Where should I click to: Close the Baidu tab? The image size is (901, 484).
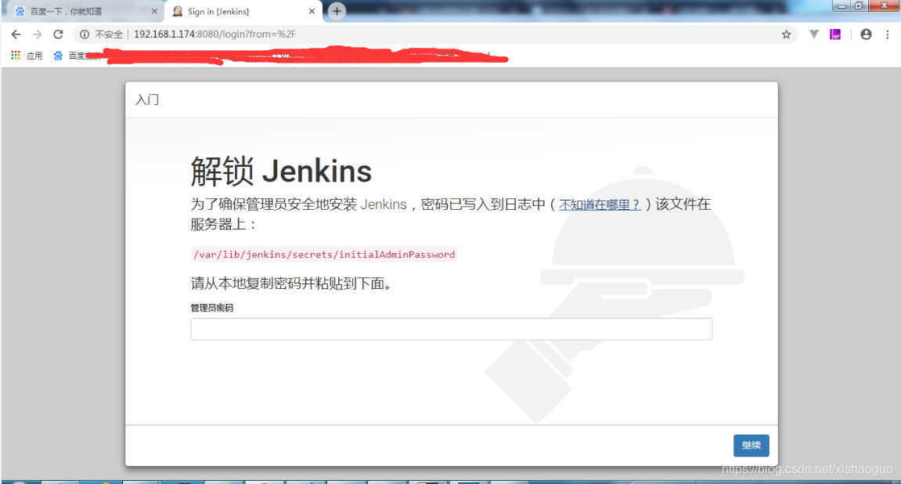click(154, 12)
